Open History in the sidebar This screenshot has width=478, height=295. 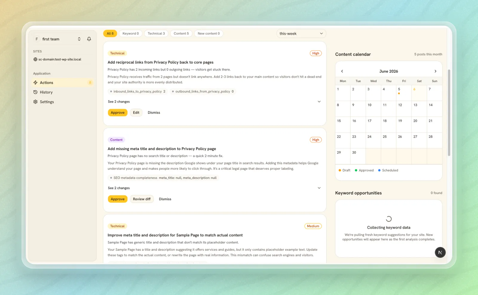[x=63, y=92]
